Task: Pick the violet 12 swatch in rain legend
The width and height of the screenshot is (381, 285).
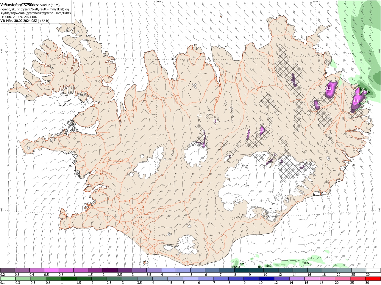Action: point(282,278)
